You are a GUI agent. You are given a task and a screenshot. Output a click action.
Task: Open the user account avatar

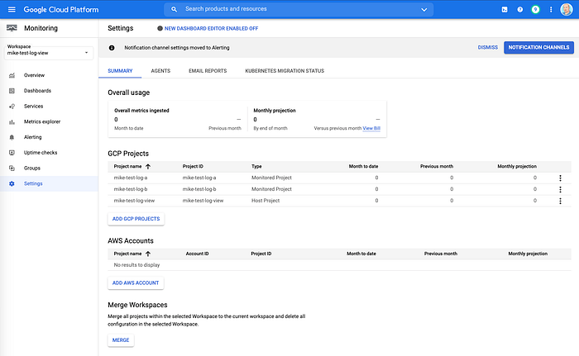[566, 10]
